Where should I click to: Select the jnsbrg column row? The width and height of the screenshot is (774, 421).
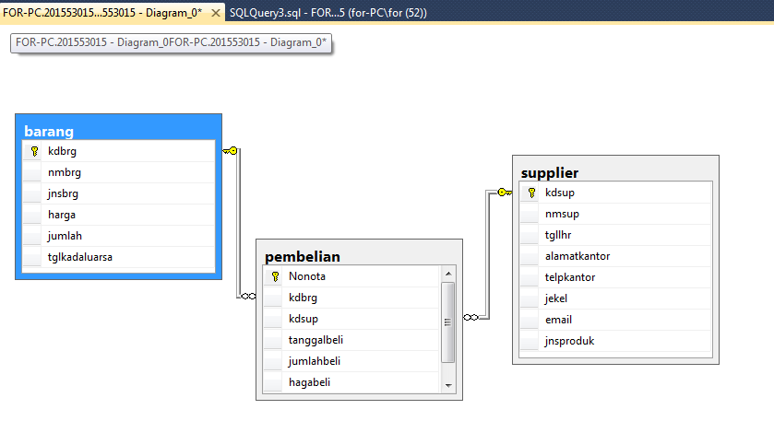[118, 193]
